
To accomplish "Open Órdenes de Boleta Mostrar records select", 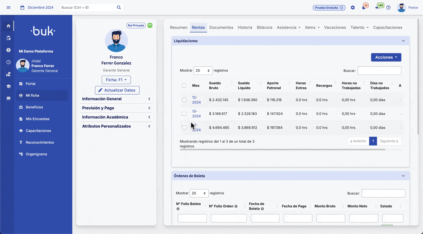I will click(x=199, y=193).
